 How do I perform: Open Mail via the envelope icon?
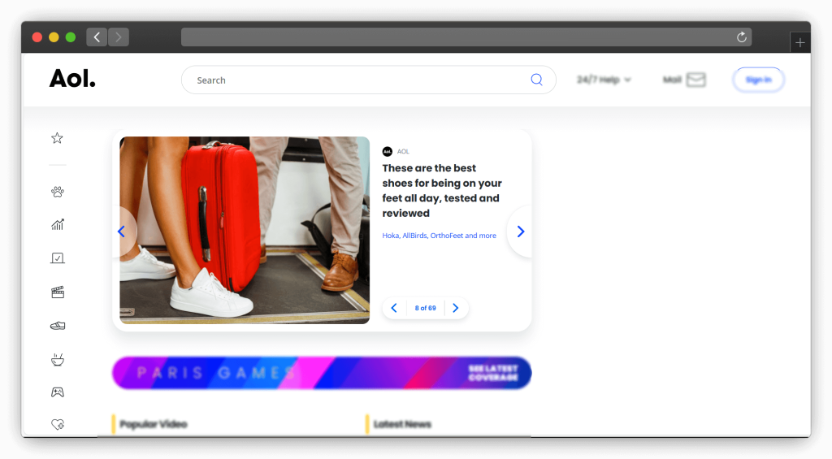(695, 80)
